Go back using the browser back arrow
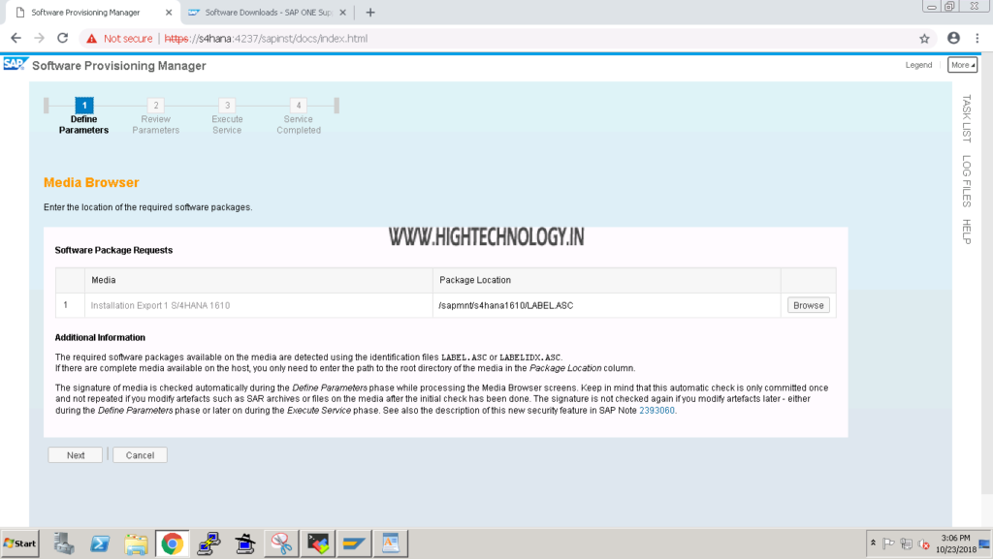Screen dimensions: 993x559 [x=16, y=38]
